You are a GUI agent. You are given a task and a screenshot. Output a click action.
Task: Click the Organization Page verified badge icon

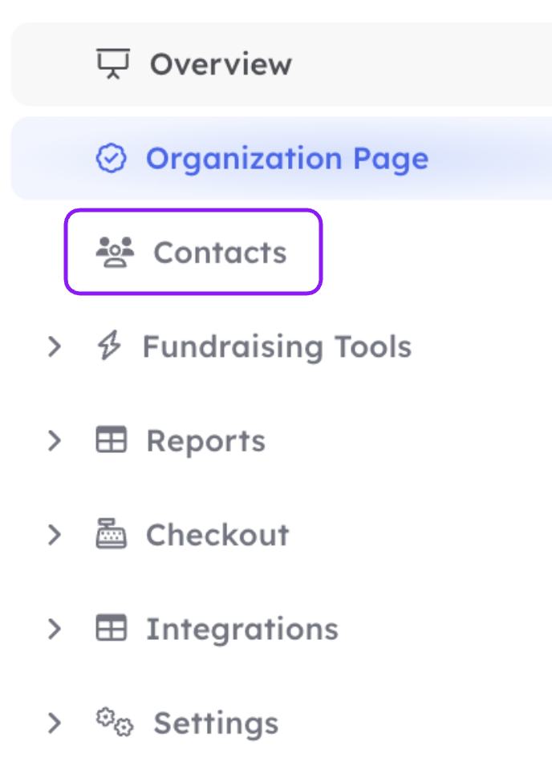(x=111, y=158)
